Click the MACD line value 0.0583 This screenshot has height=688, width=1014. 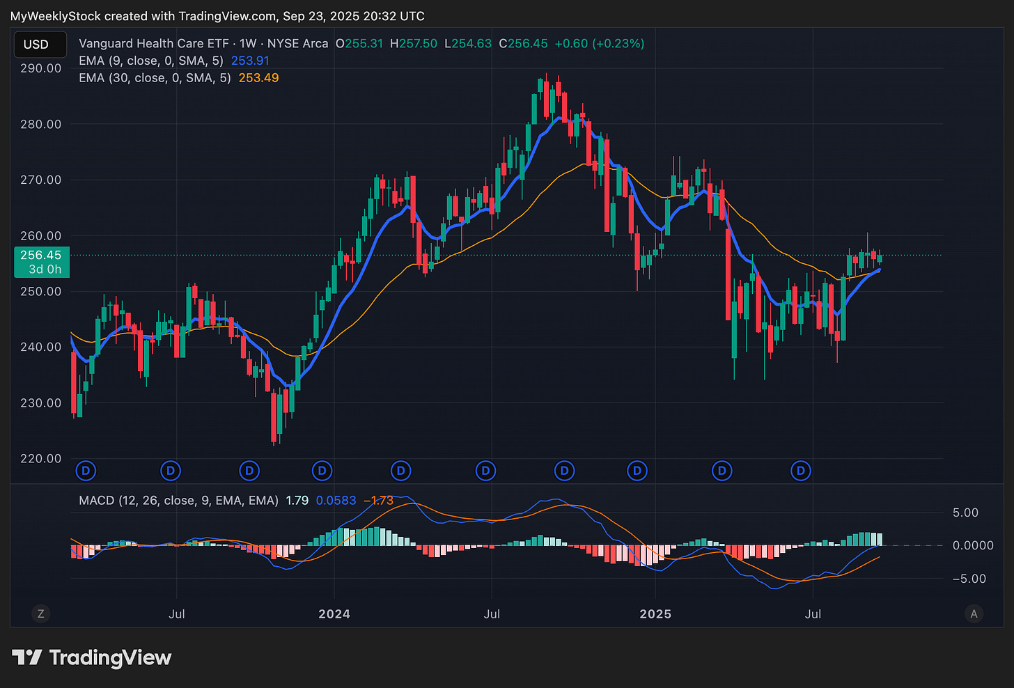[x=336, y=501]
